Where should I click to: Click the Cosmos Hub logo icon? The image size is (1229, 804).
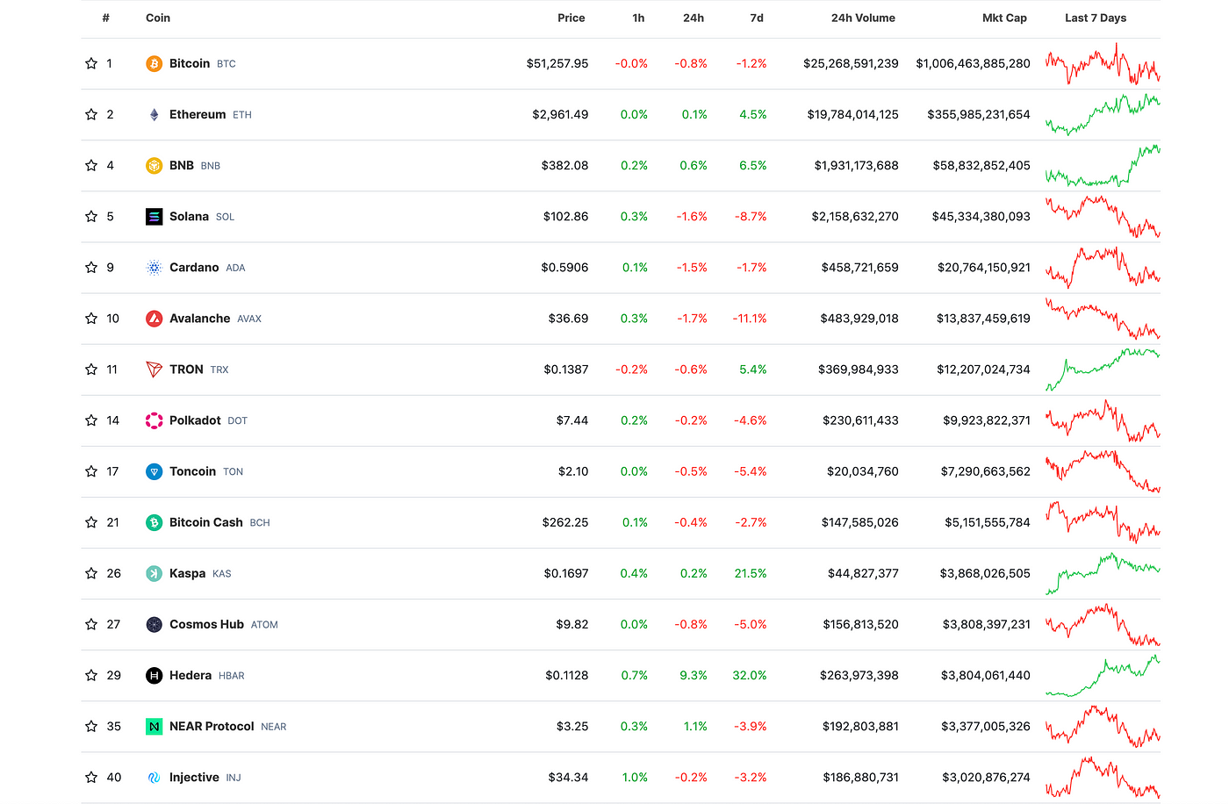coord(154,624)
